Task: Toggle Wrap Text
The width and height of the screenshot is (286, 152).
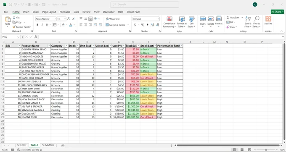Action: tap(113, 19)
